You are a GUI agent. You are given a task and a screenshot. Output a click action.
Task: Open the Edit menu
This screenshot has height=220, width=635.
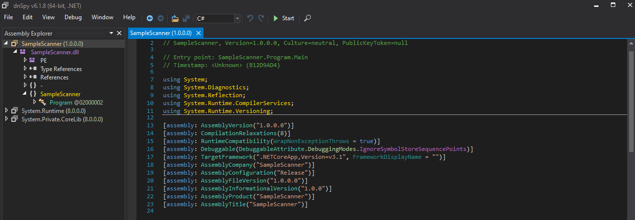pyautogui.click(x=28, y=17)
